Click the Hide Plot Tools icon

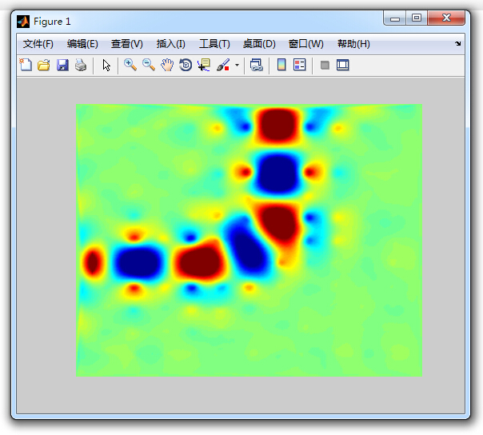pyautogui.click(x=325, y=65)
